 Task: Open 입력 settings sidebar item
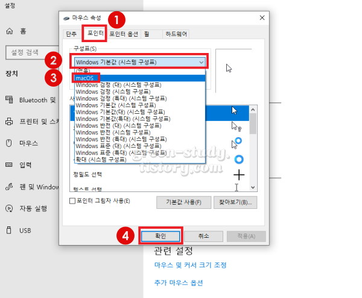click(x=19, y=165)
